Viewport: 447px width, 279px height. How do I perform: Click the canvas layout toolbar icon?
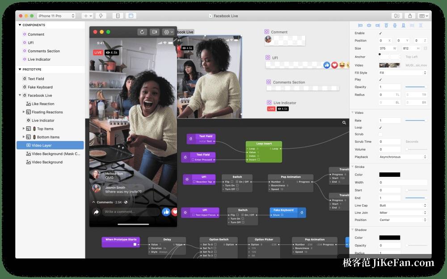(131, 16)
